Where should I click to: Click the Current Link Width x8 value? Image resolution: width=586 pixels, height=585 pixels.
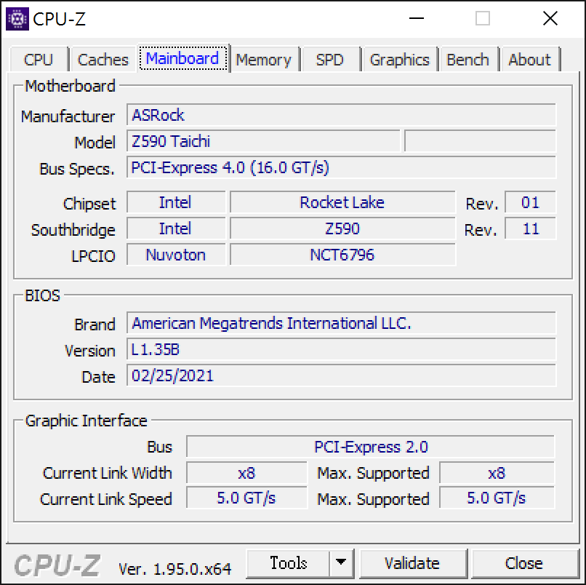pos(246,473)
